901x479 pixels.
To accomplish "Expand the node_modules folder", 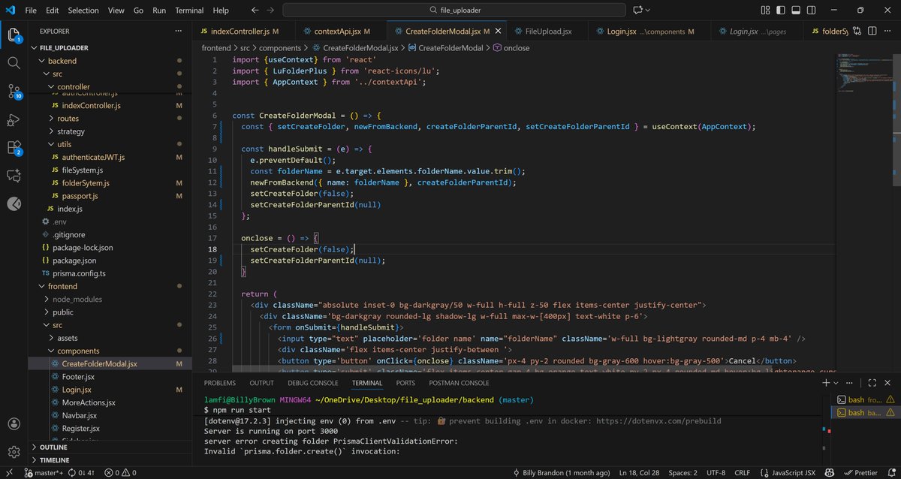I will point(46,299).
